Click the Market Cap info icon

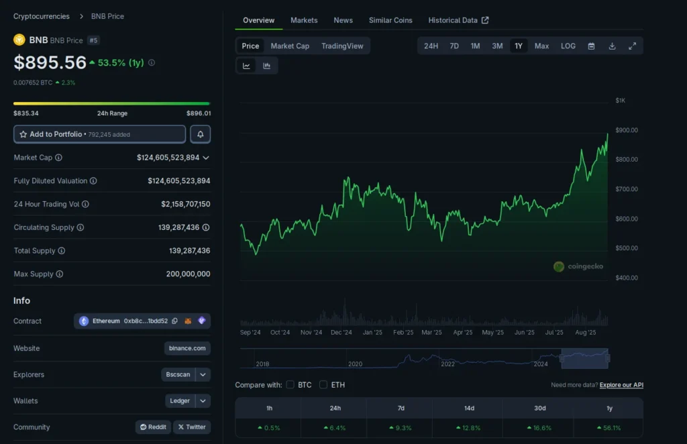pyautogui.click(x=58, y=158)
